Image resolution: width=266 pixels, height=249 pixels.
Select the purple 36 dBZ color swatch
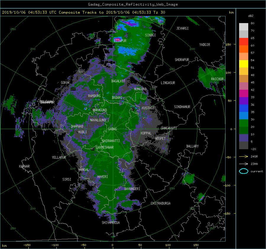tap(244, 101)
